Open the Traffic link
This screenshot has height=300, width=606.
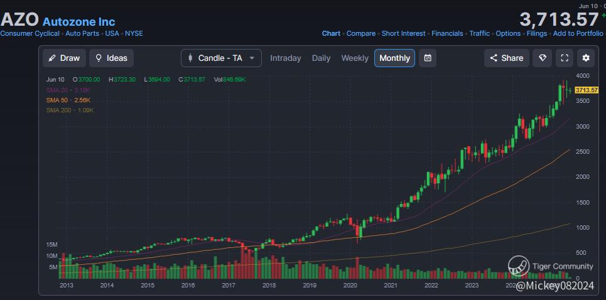pyautogui.click(x=480, y=34)
